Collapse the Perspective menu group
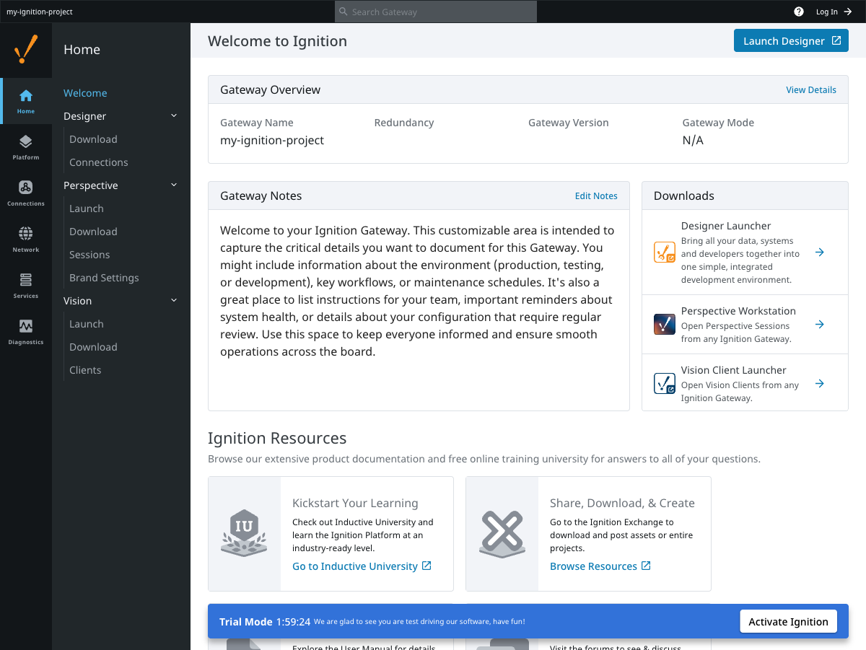The width and height of the screenshot is (866, 650). point(174,185)
